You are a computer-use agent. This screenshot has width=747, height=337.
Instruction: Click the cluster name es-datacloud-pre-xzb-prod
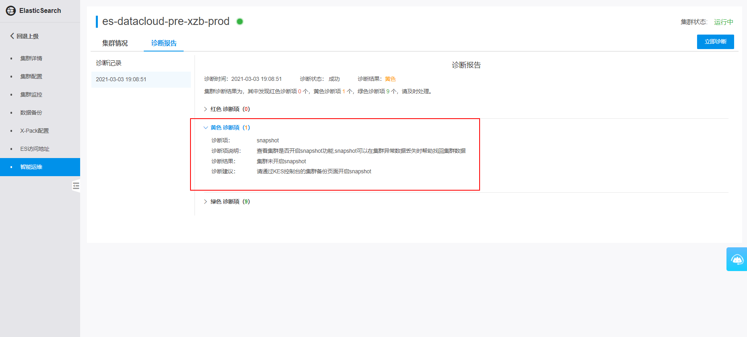[166, 21]
